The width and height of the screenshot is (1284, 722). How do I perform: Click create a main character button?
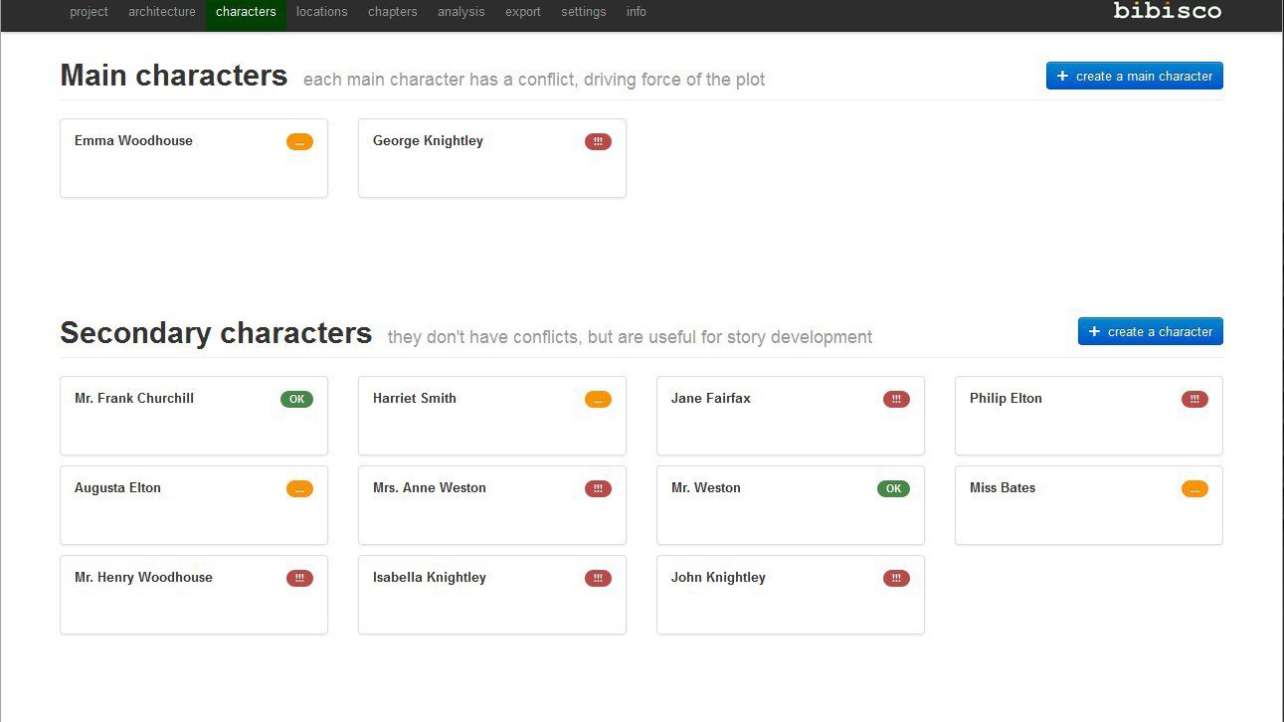(x=1135, y=76)
